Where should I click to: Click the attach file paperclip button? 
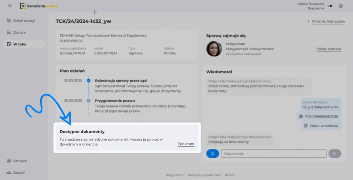point(213,153)
